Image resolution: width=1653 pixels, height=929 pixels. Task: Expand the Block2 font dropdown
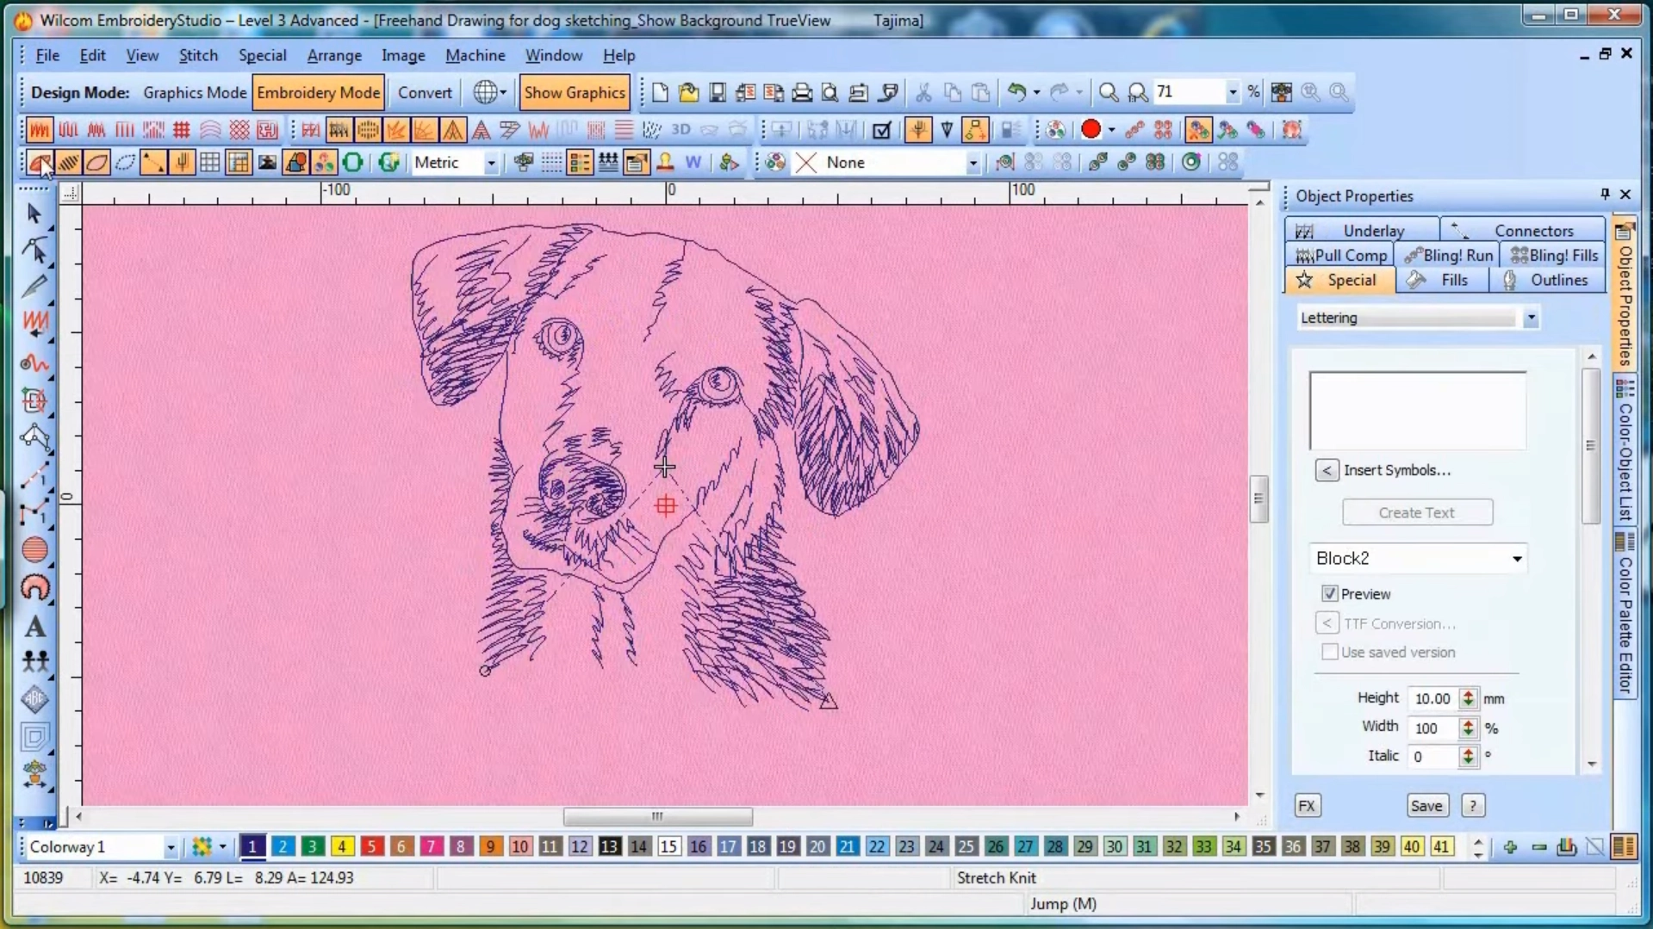point(1516,558)
